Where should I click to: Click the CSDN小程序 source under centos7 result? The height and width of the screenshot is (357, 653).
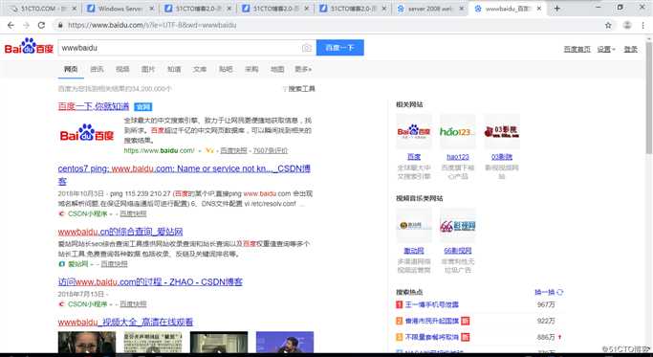point(87,214)
